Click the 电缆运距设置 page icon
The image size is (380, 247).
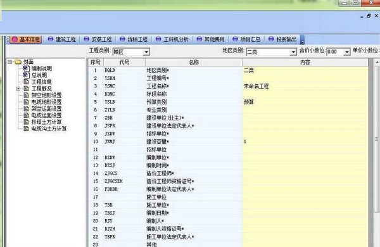(26, 115)
